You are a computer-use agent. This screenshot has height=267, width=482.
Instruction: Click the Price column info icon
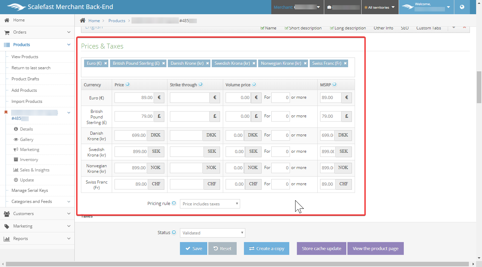click(128, 84)
